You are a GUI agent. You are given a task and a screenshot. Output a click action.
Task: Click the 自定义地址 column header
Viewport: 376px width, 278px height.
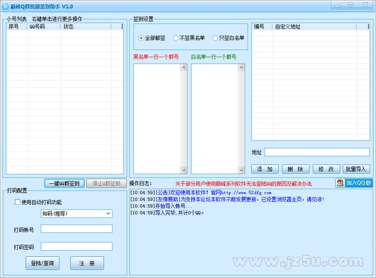(314, 27)
